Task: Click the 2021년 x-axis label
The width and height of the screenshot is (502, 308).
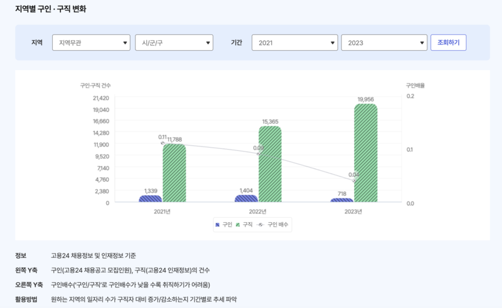Action: (x=162, y=212)
